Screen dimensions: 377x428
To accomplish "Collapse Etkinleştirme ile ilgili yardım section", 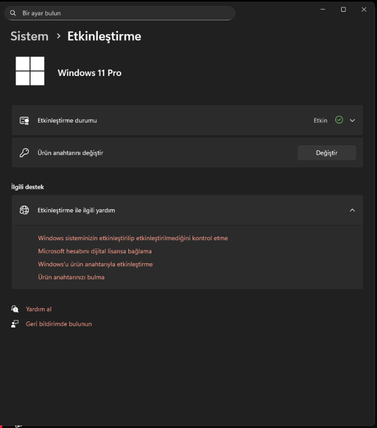I will [x=352, y=210].
